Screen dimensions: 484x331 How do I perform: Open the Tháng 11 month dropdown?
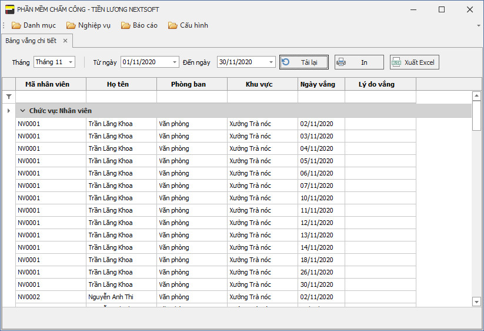click(x=71, y=62)
